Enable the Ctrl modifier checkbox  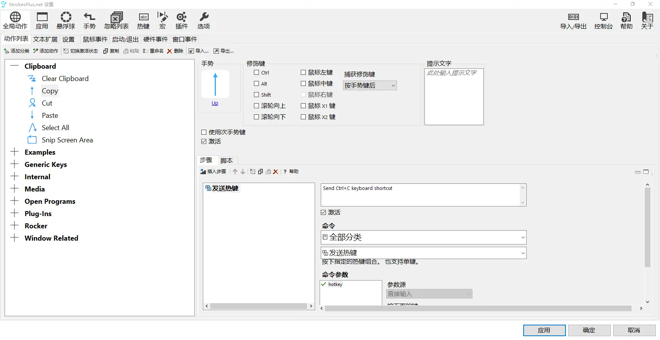pyautogui.click(x=257, y=73)
